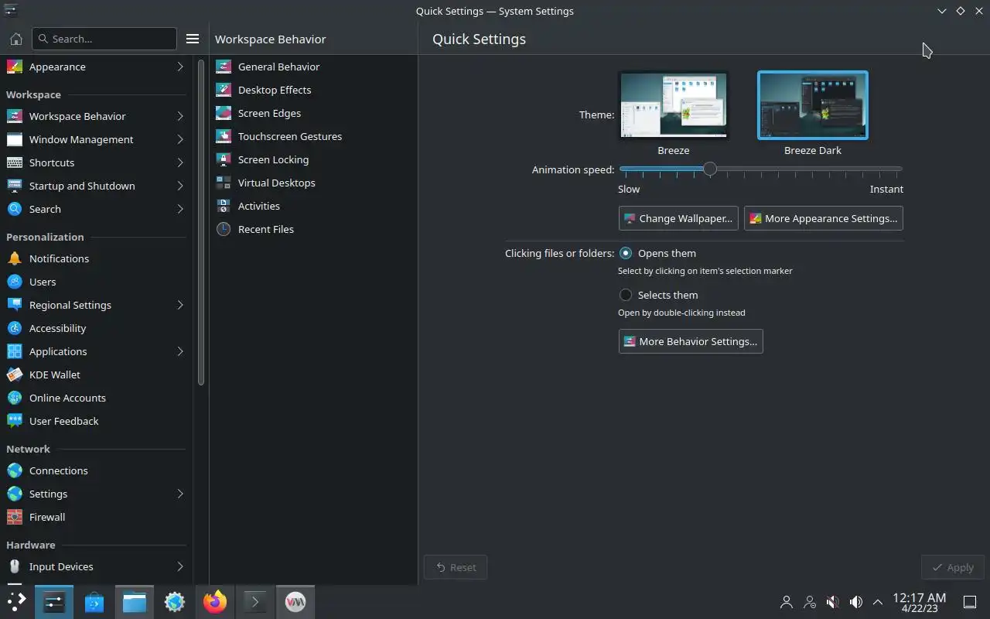Choose the Breeze light theme thumbnail
The image size is (990, 619).
click(x=674, y=105)
